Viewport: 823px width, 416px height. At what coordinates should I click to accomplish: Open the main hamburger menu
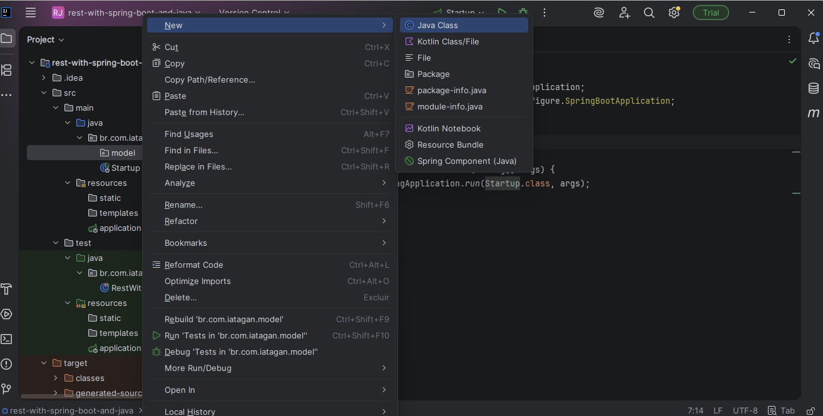[31, 13]
